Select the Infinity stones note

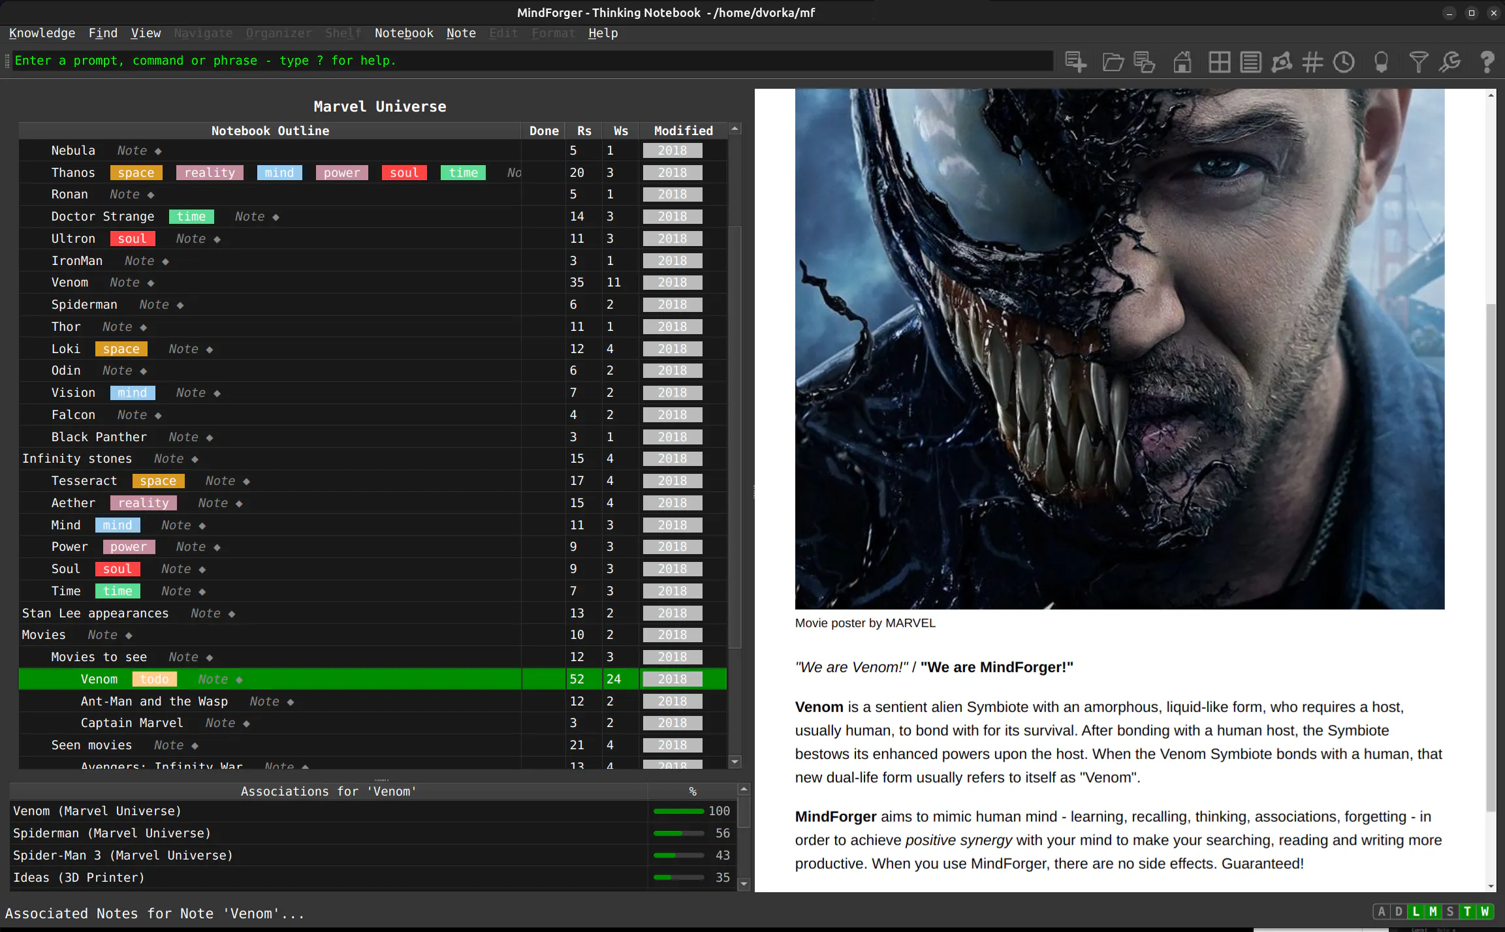click(x=373, y=459)
